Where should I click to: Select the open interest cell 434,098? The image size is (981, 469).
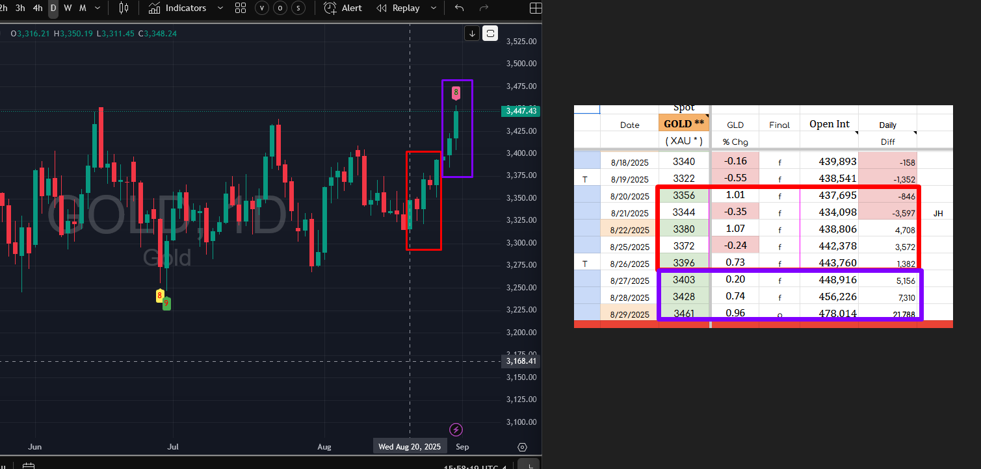(829, 212)
